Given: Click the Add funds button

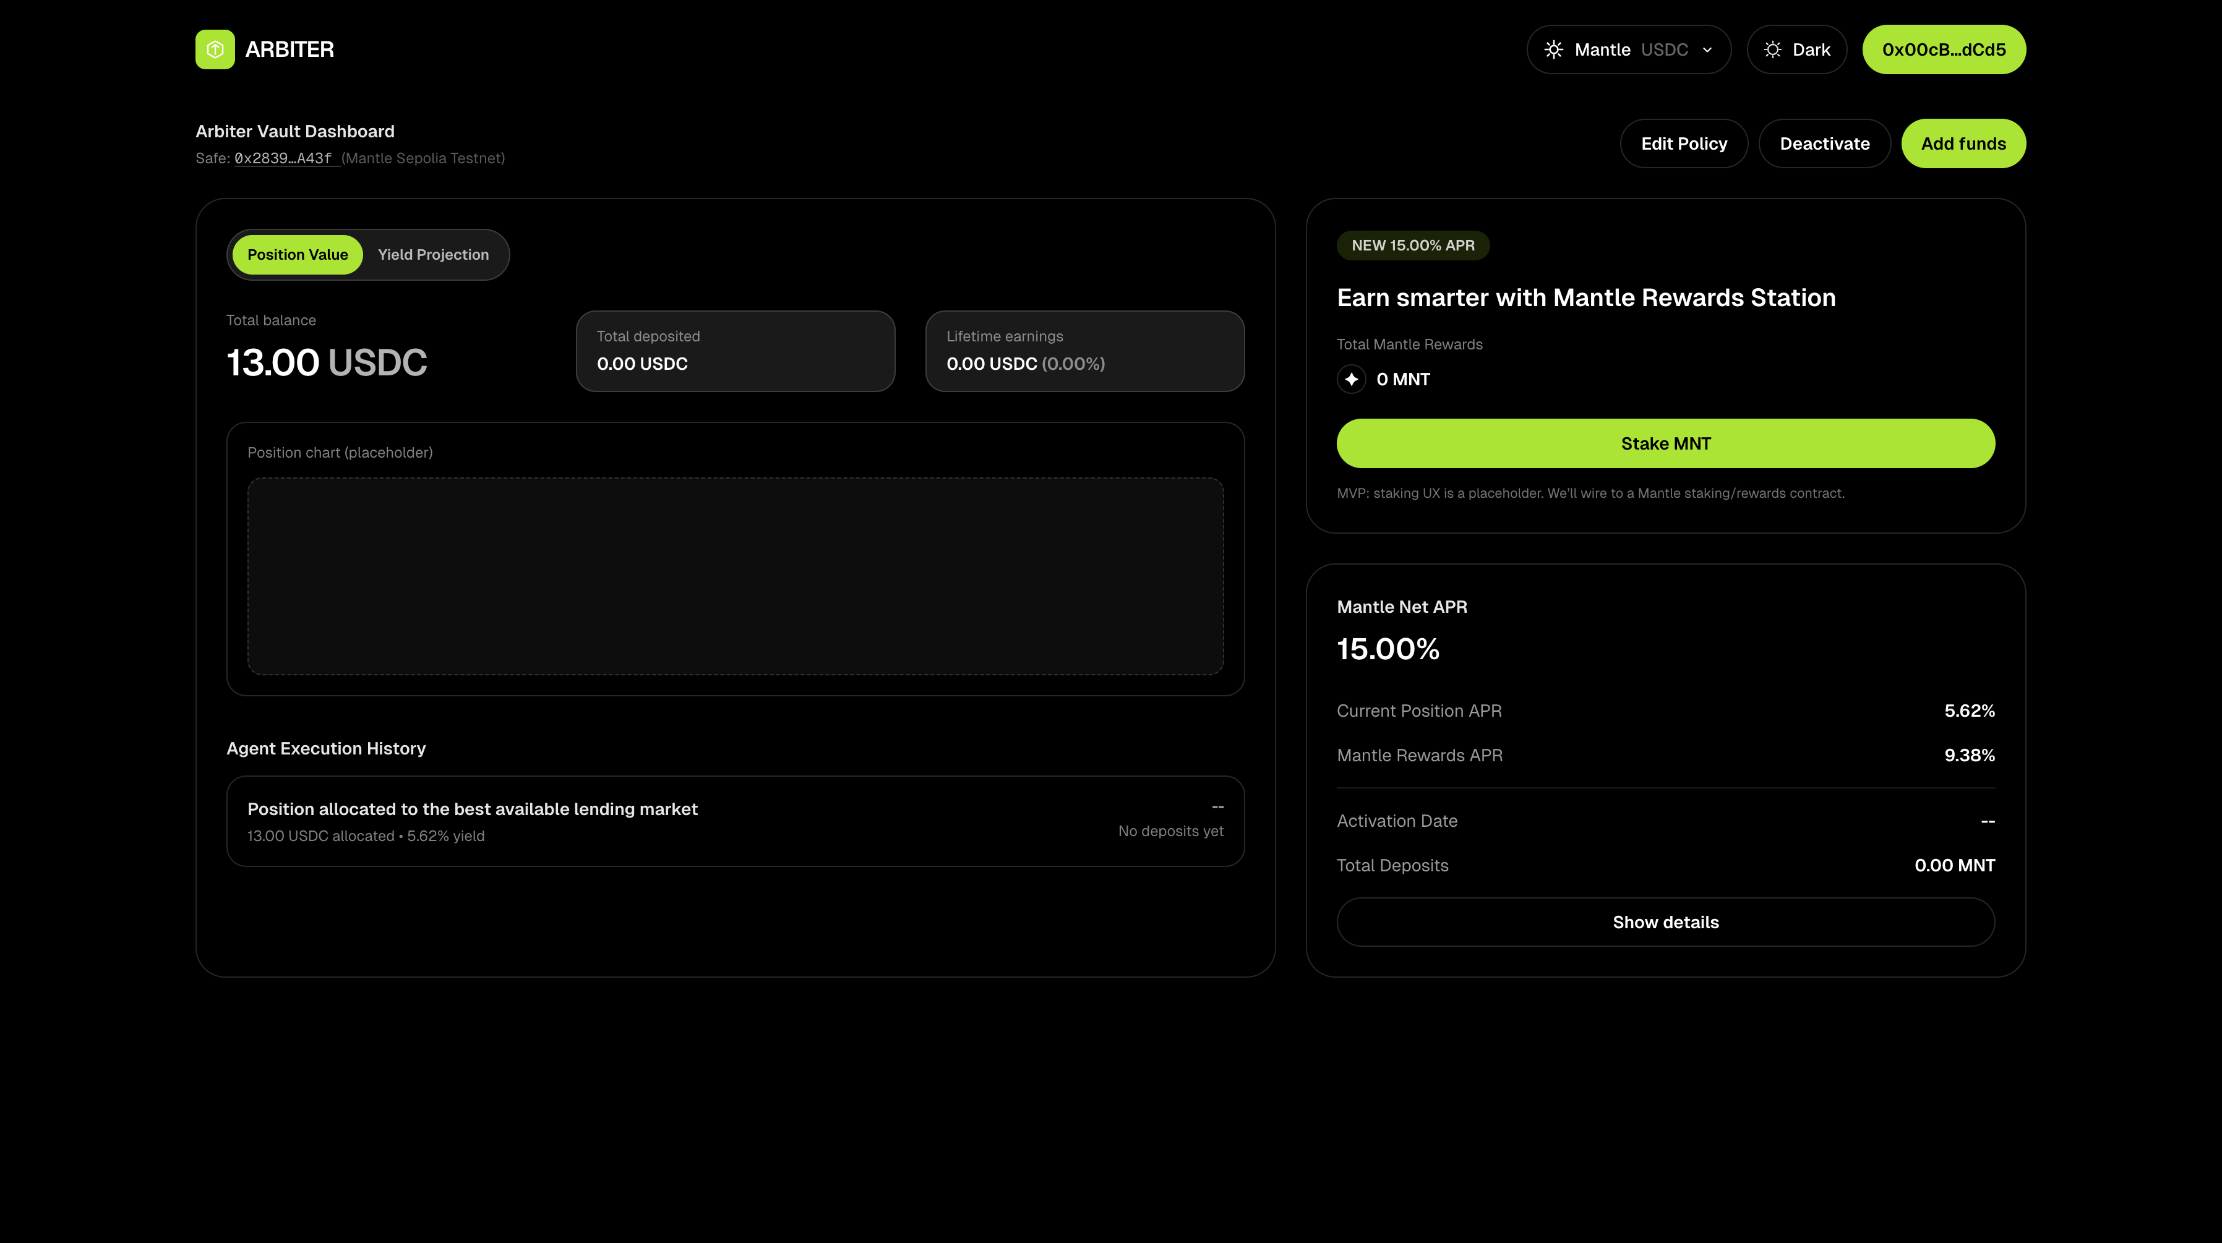Looking at the screenshot, I should pos(1963,143).
